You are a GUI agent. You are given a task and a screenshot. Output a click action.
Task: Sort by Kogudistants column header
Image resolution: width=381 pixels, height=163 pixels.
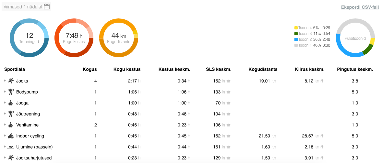pos(263,69)
